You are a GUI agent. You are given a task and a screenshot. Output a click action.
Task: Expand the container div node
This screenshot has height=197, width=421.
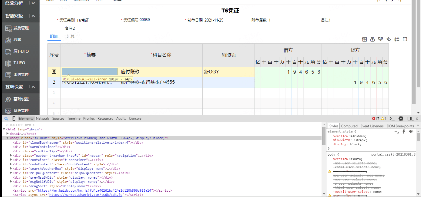pyautogui.click(x=11, y=160)
